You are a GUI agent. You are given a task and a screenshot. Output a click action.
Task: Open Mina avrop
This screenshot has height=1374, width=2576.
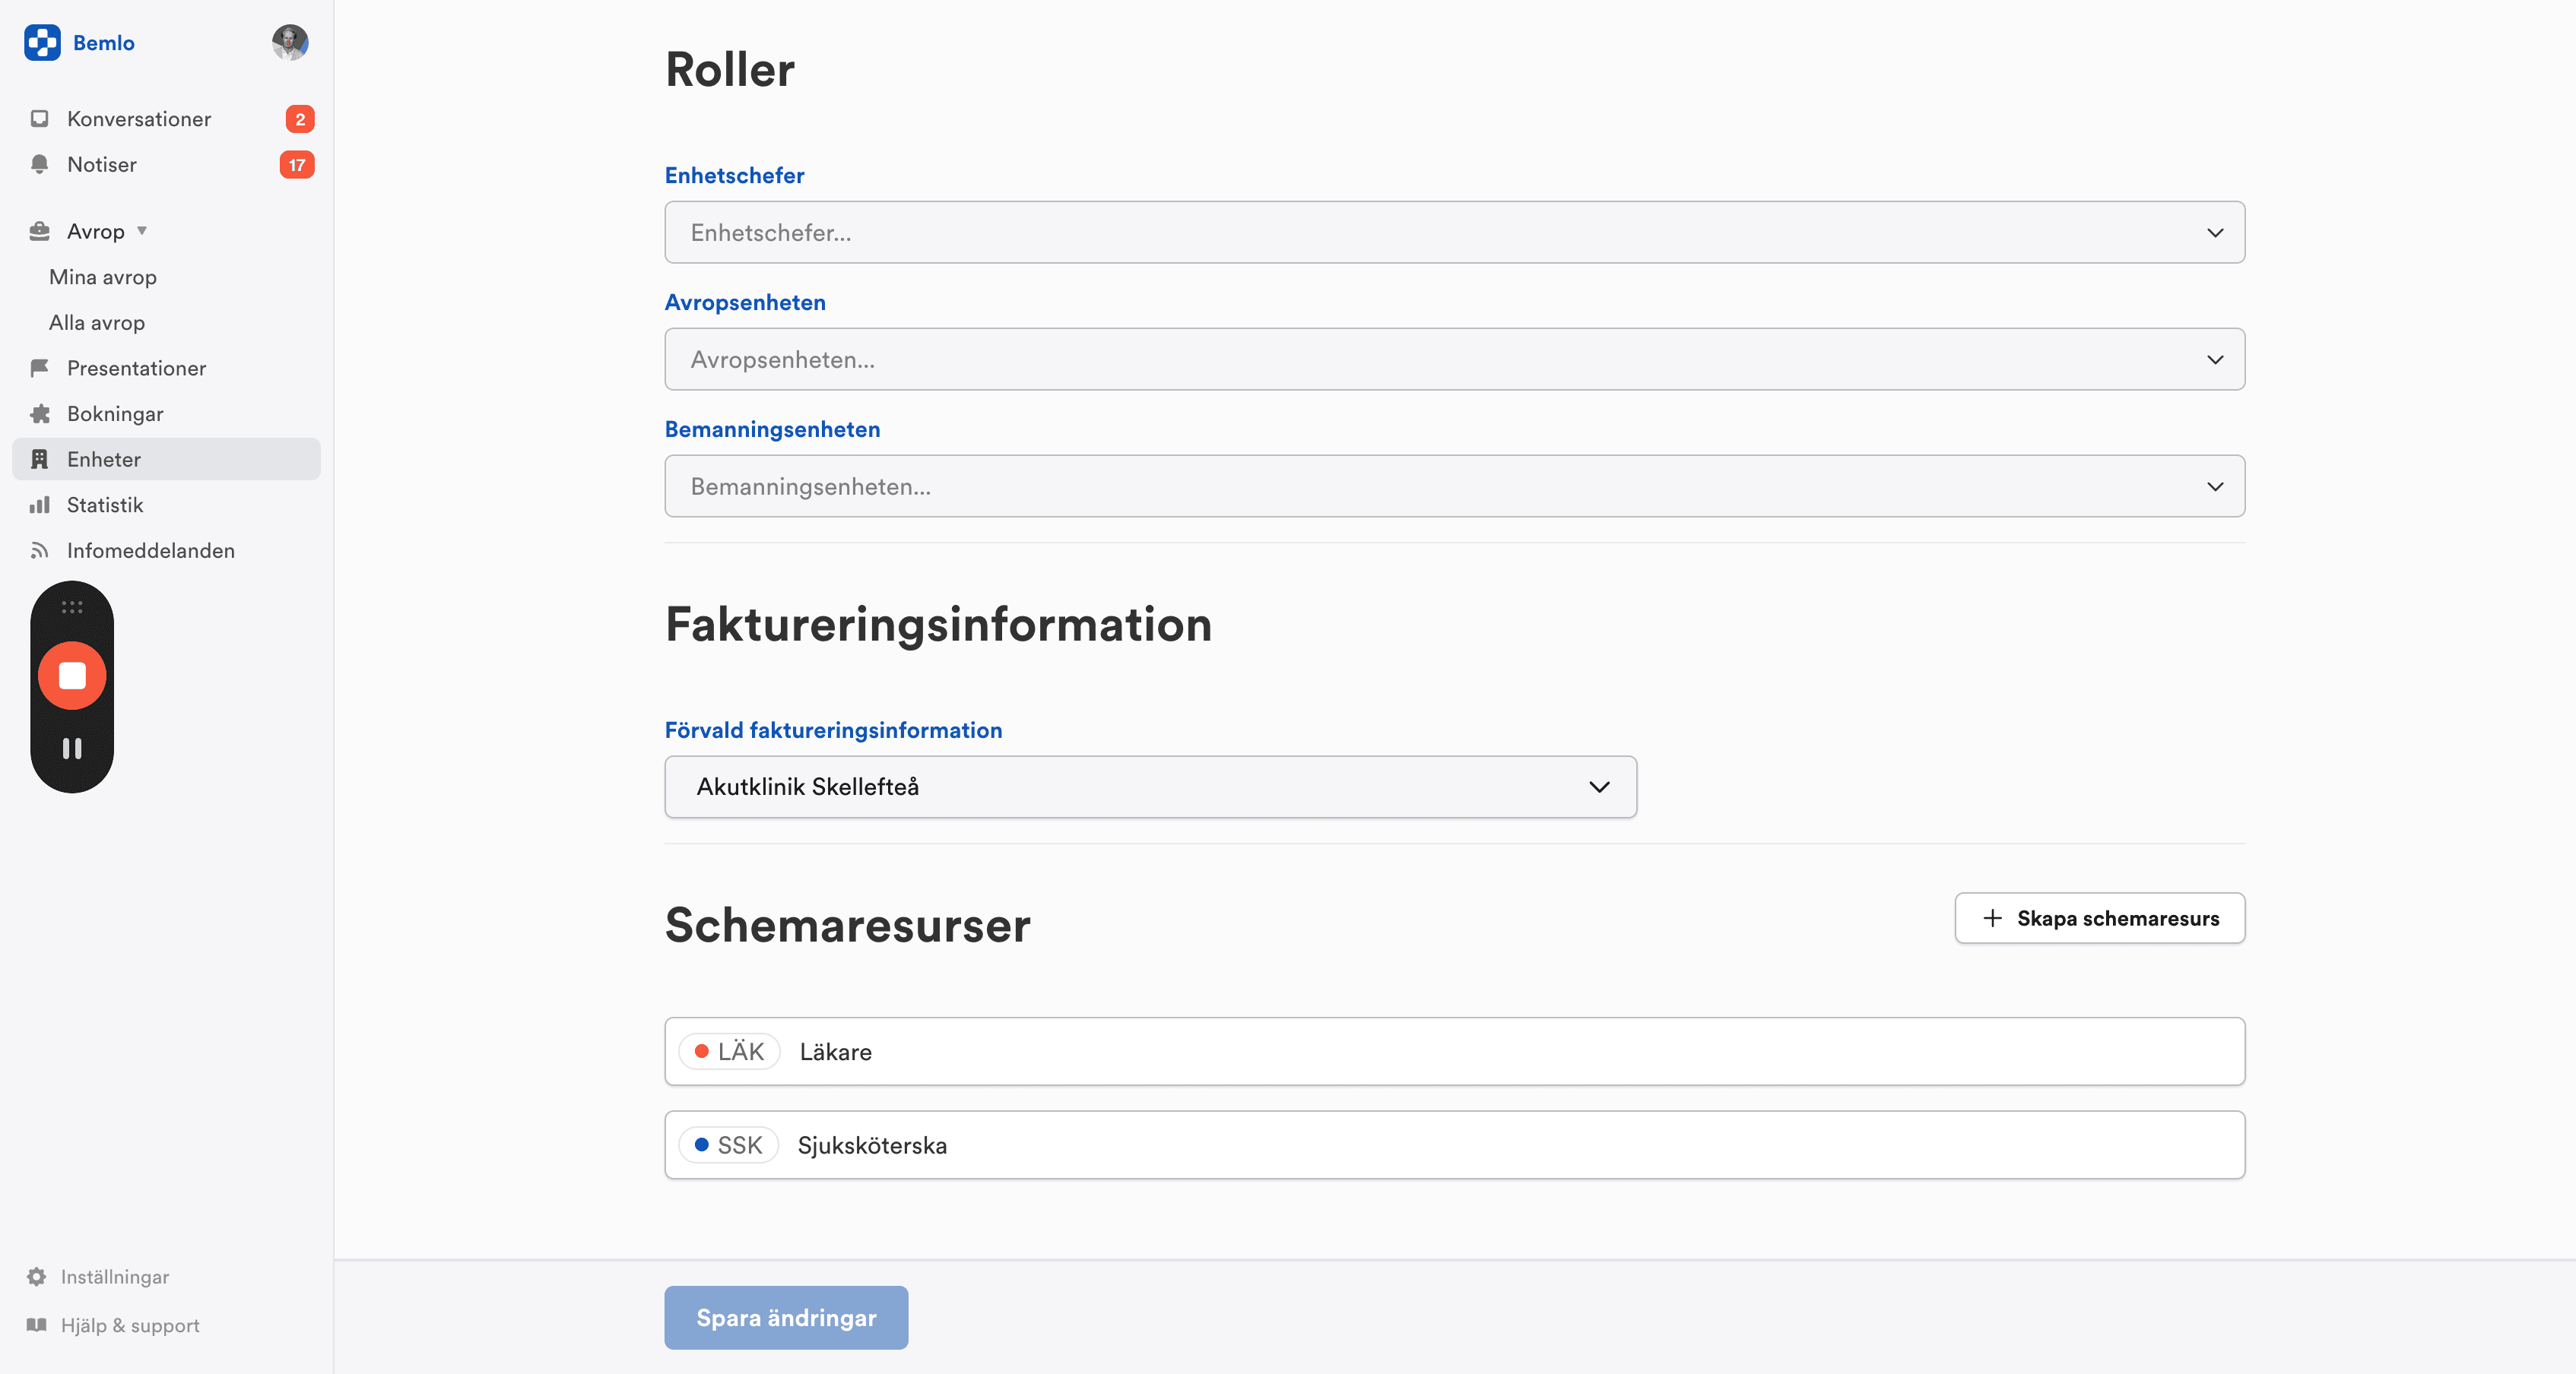tap(103, 277)
